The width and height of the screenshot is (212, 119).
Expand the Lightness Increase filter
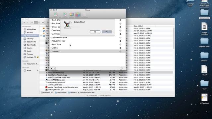[x=51, y=37]
